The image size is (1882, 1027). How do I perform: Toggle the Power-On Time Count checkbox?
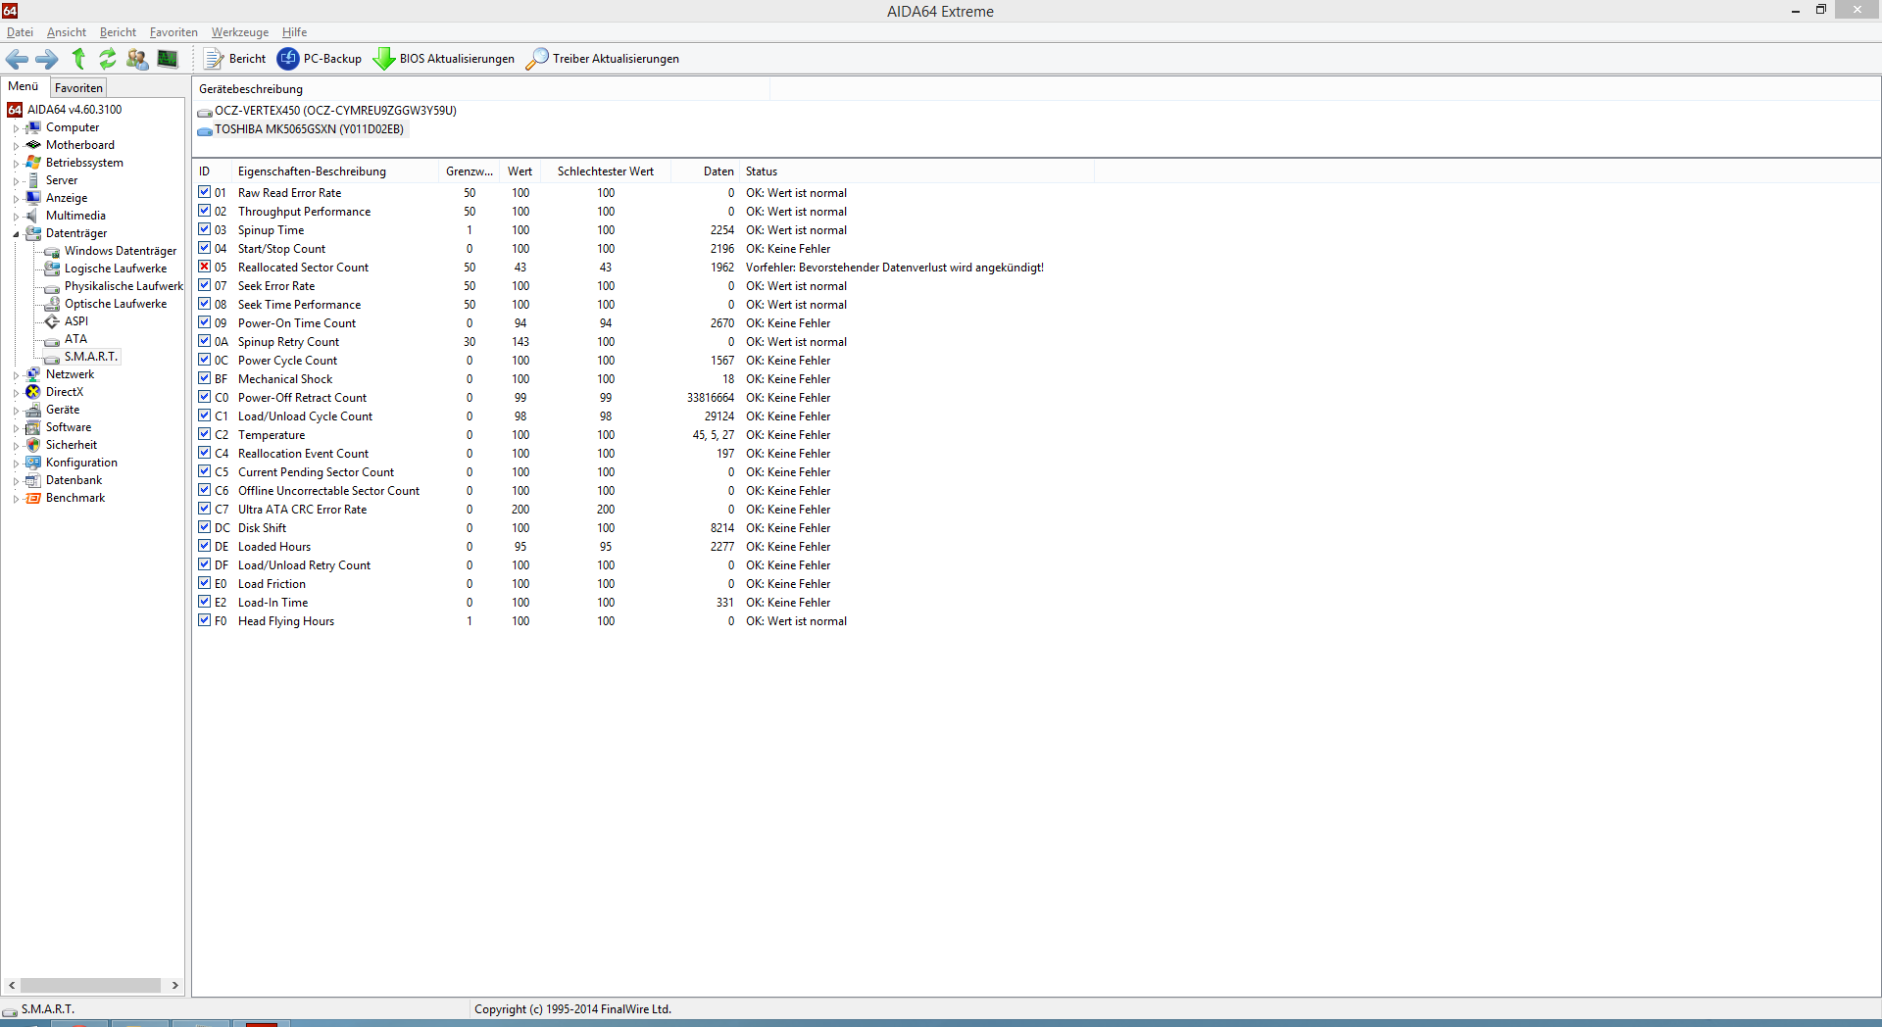coord(205,322)
